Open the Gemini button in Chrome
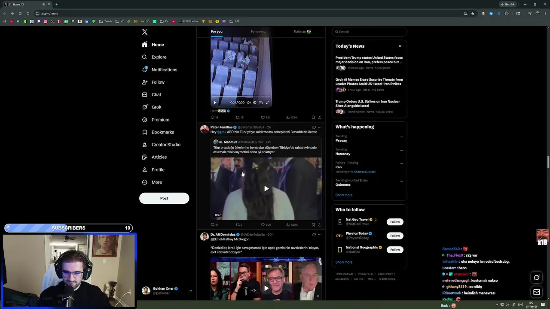The image size is (550, 309). pos(507,4)
